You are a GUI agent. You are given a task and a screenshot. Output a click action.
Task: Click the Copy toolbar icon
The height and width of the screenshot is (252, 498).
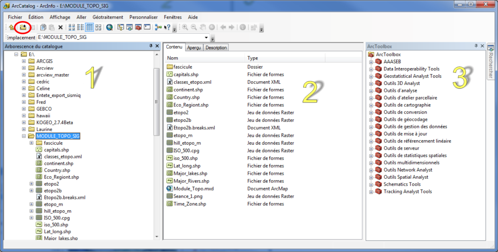click(x=43, y=27)
